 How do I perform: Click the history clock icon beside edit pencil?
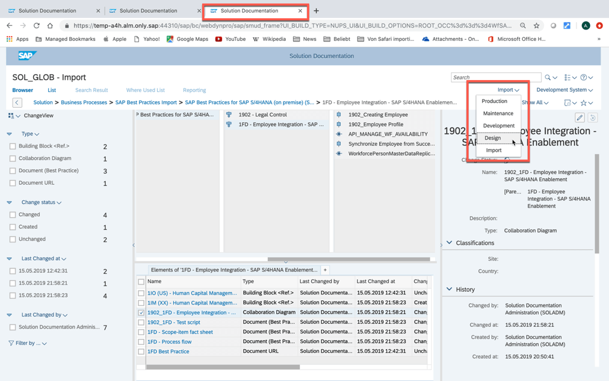pos(593,117)
